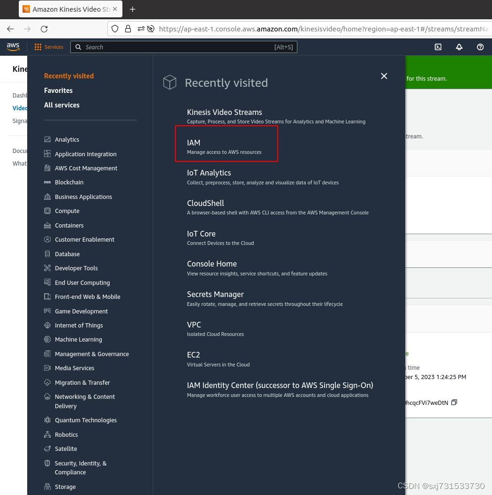Open the Storage category
Screen dimensions: 492x495
[x=65, y=487]
